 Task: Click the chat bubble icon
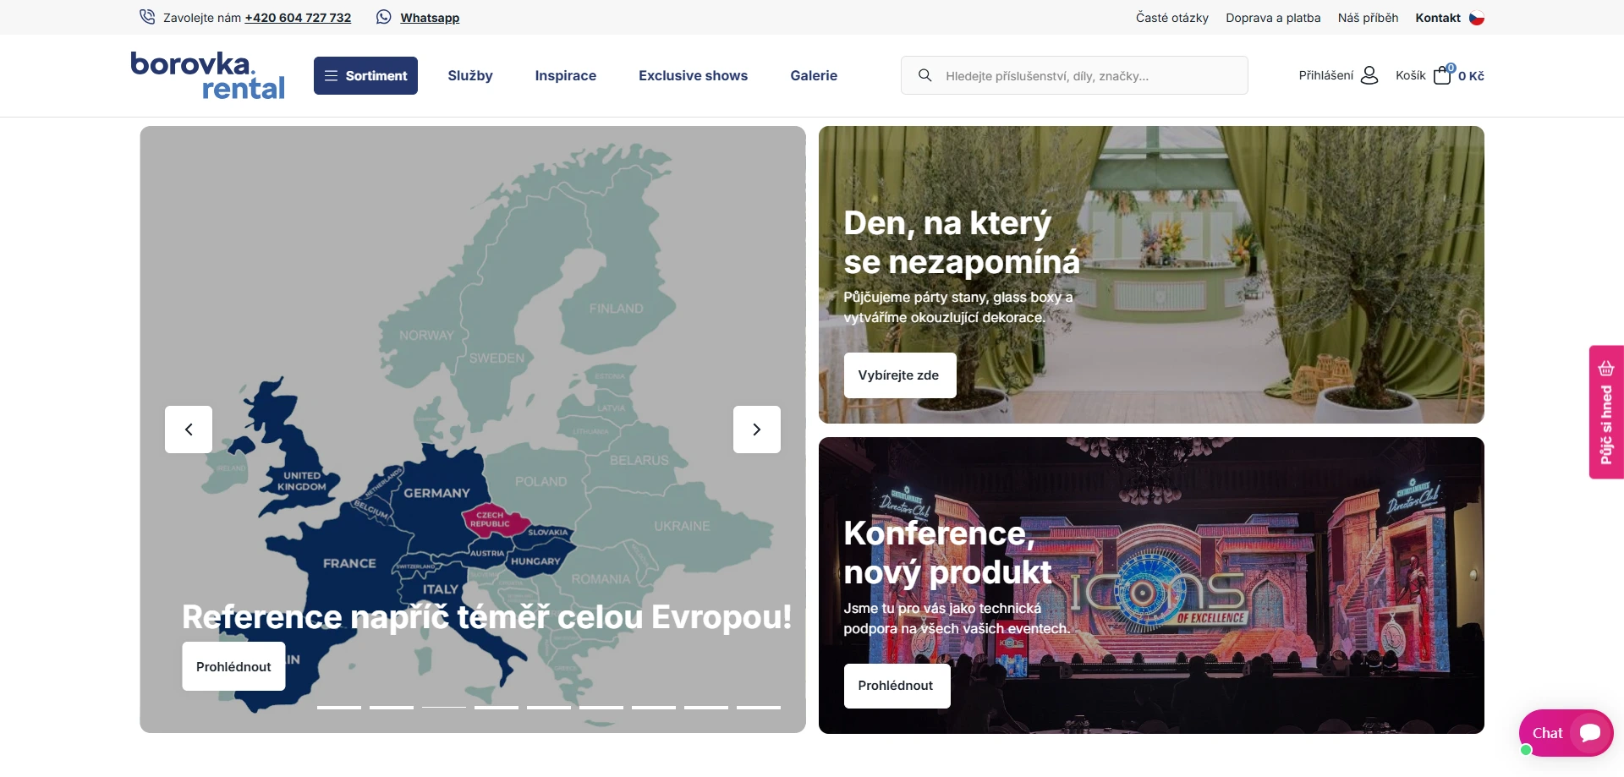[1590, 733]
